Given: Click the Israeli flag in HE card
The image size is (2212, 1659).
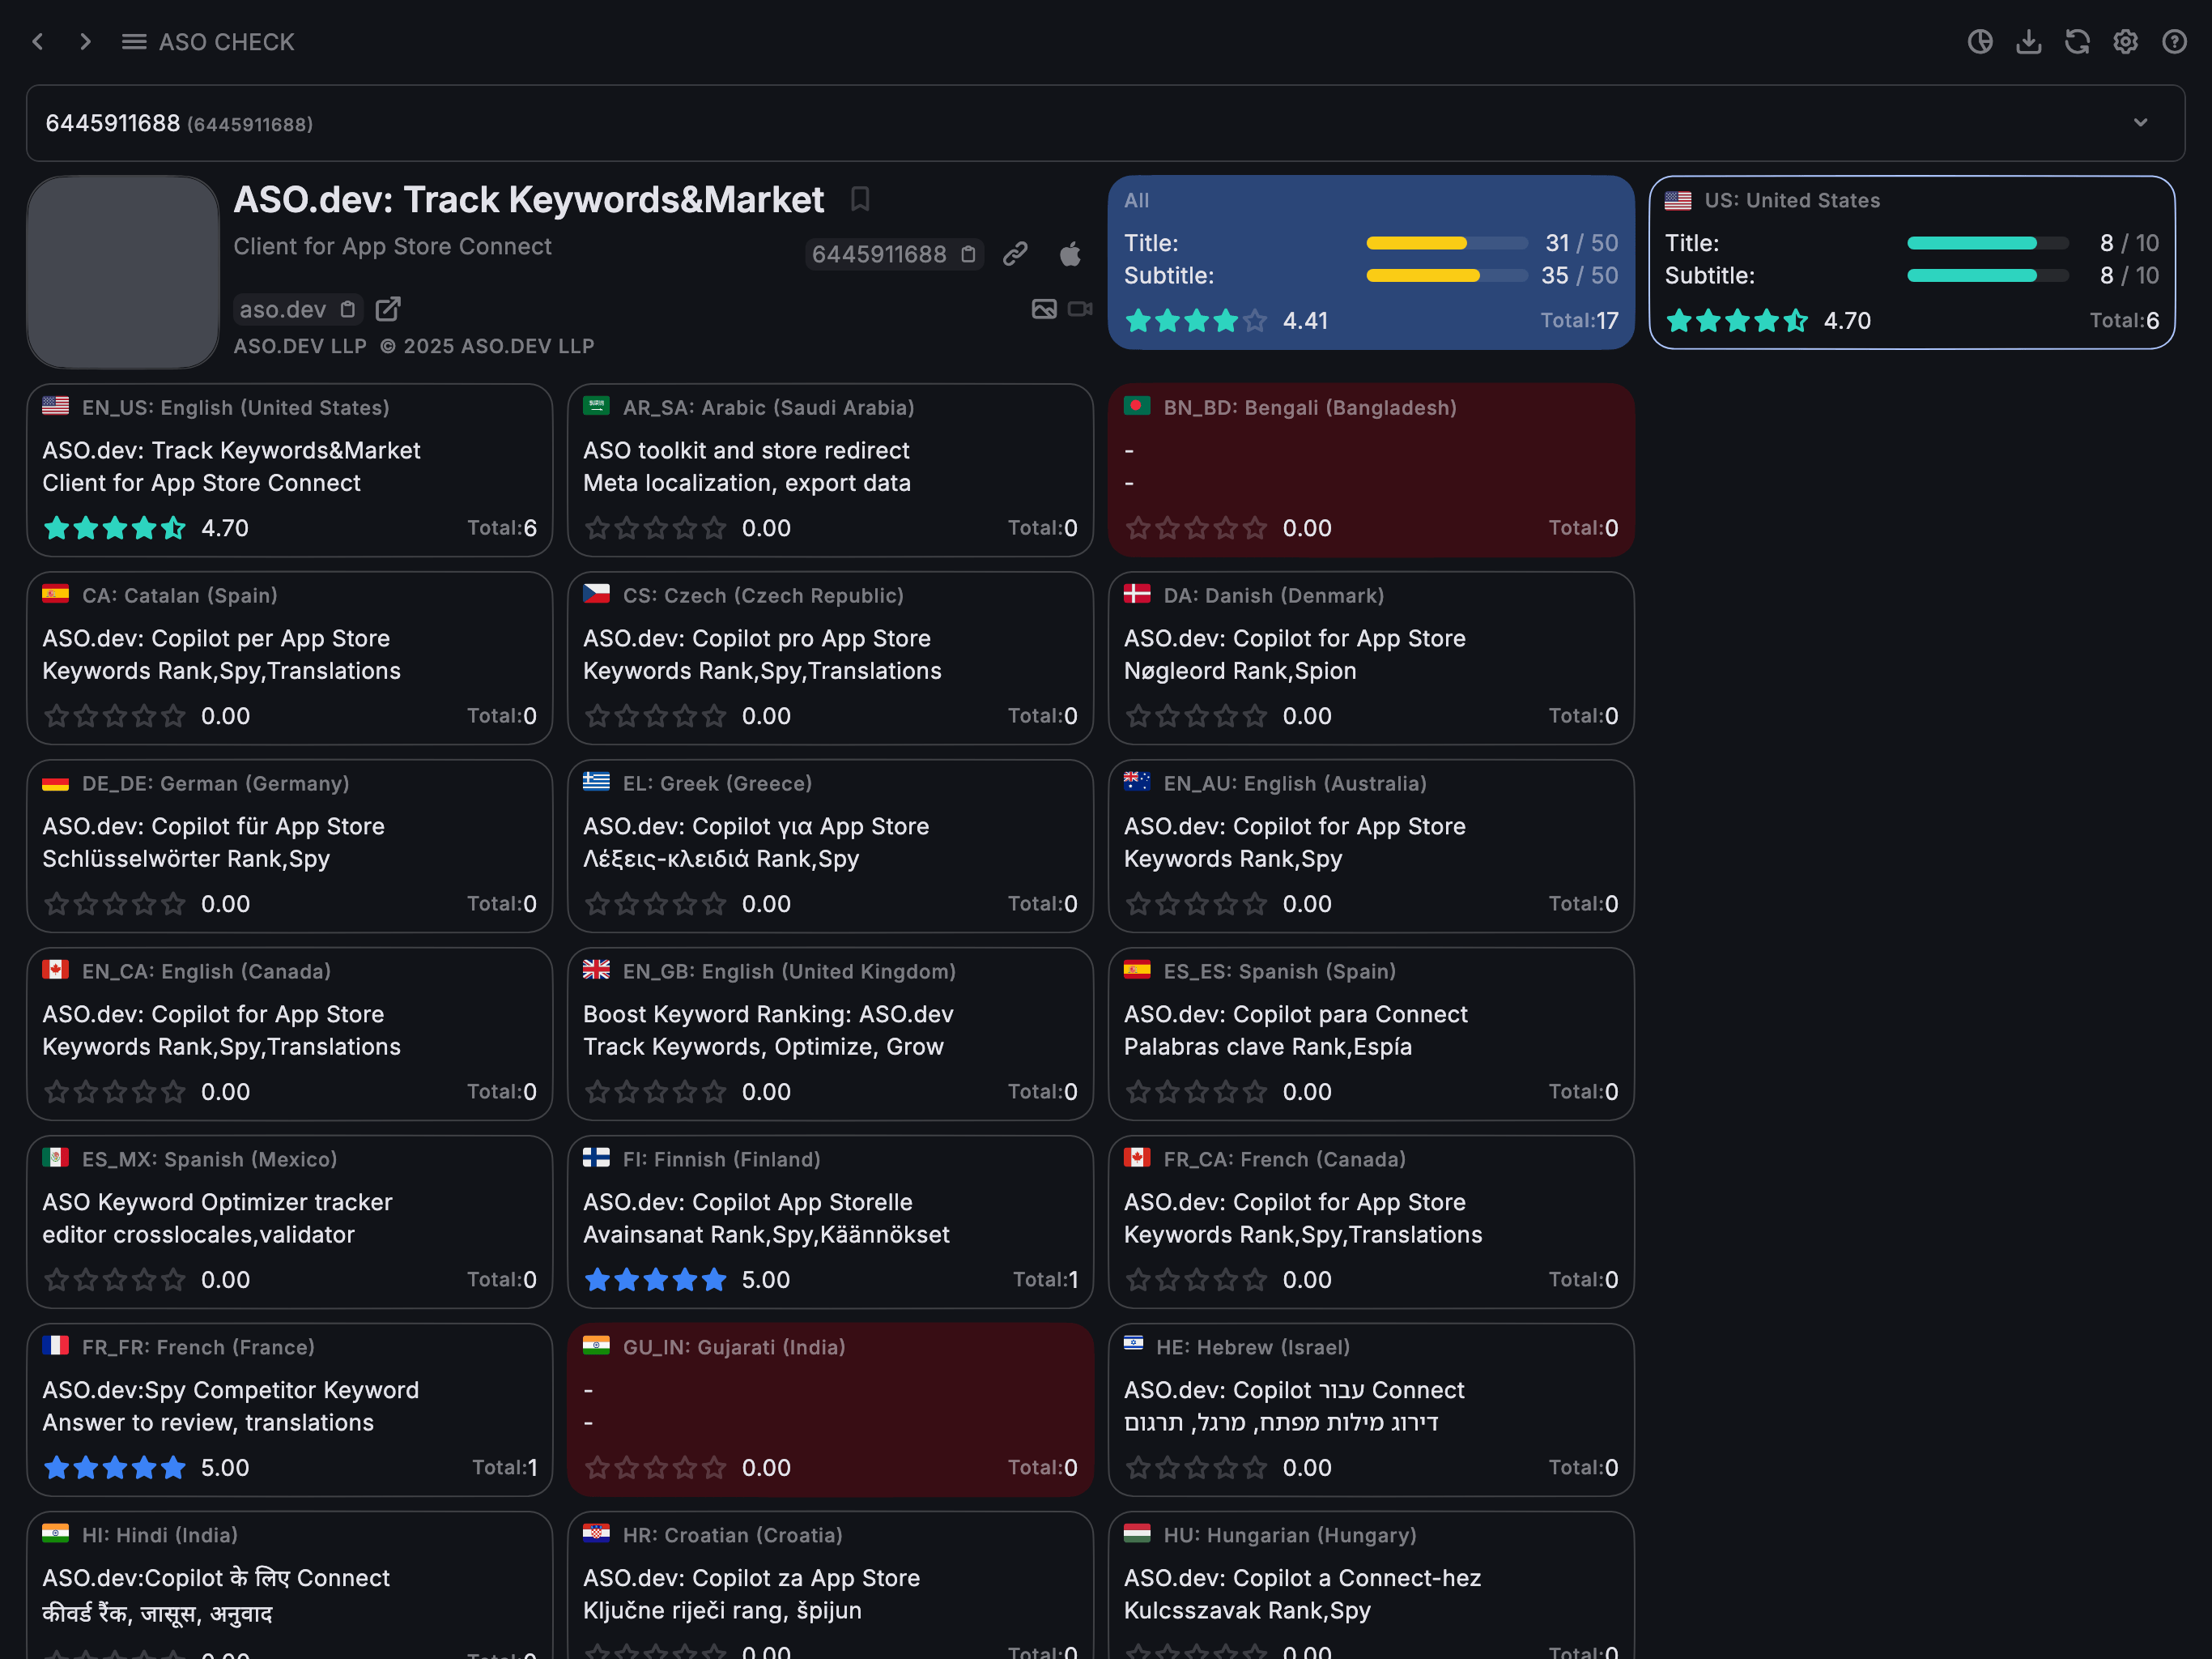Looking at the screenshot, I should tap(1134, 1345).
